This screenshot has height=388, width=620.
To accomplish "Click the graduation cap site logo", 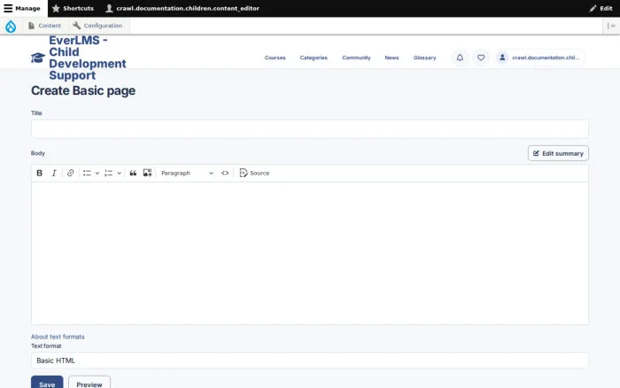I will click(38, 58).
